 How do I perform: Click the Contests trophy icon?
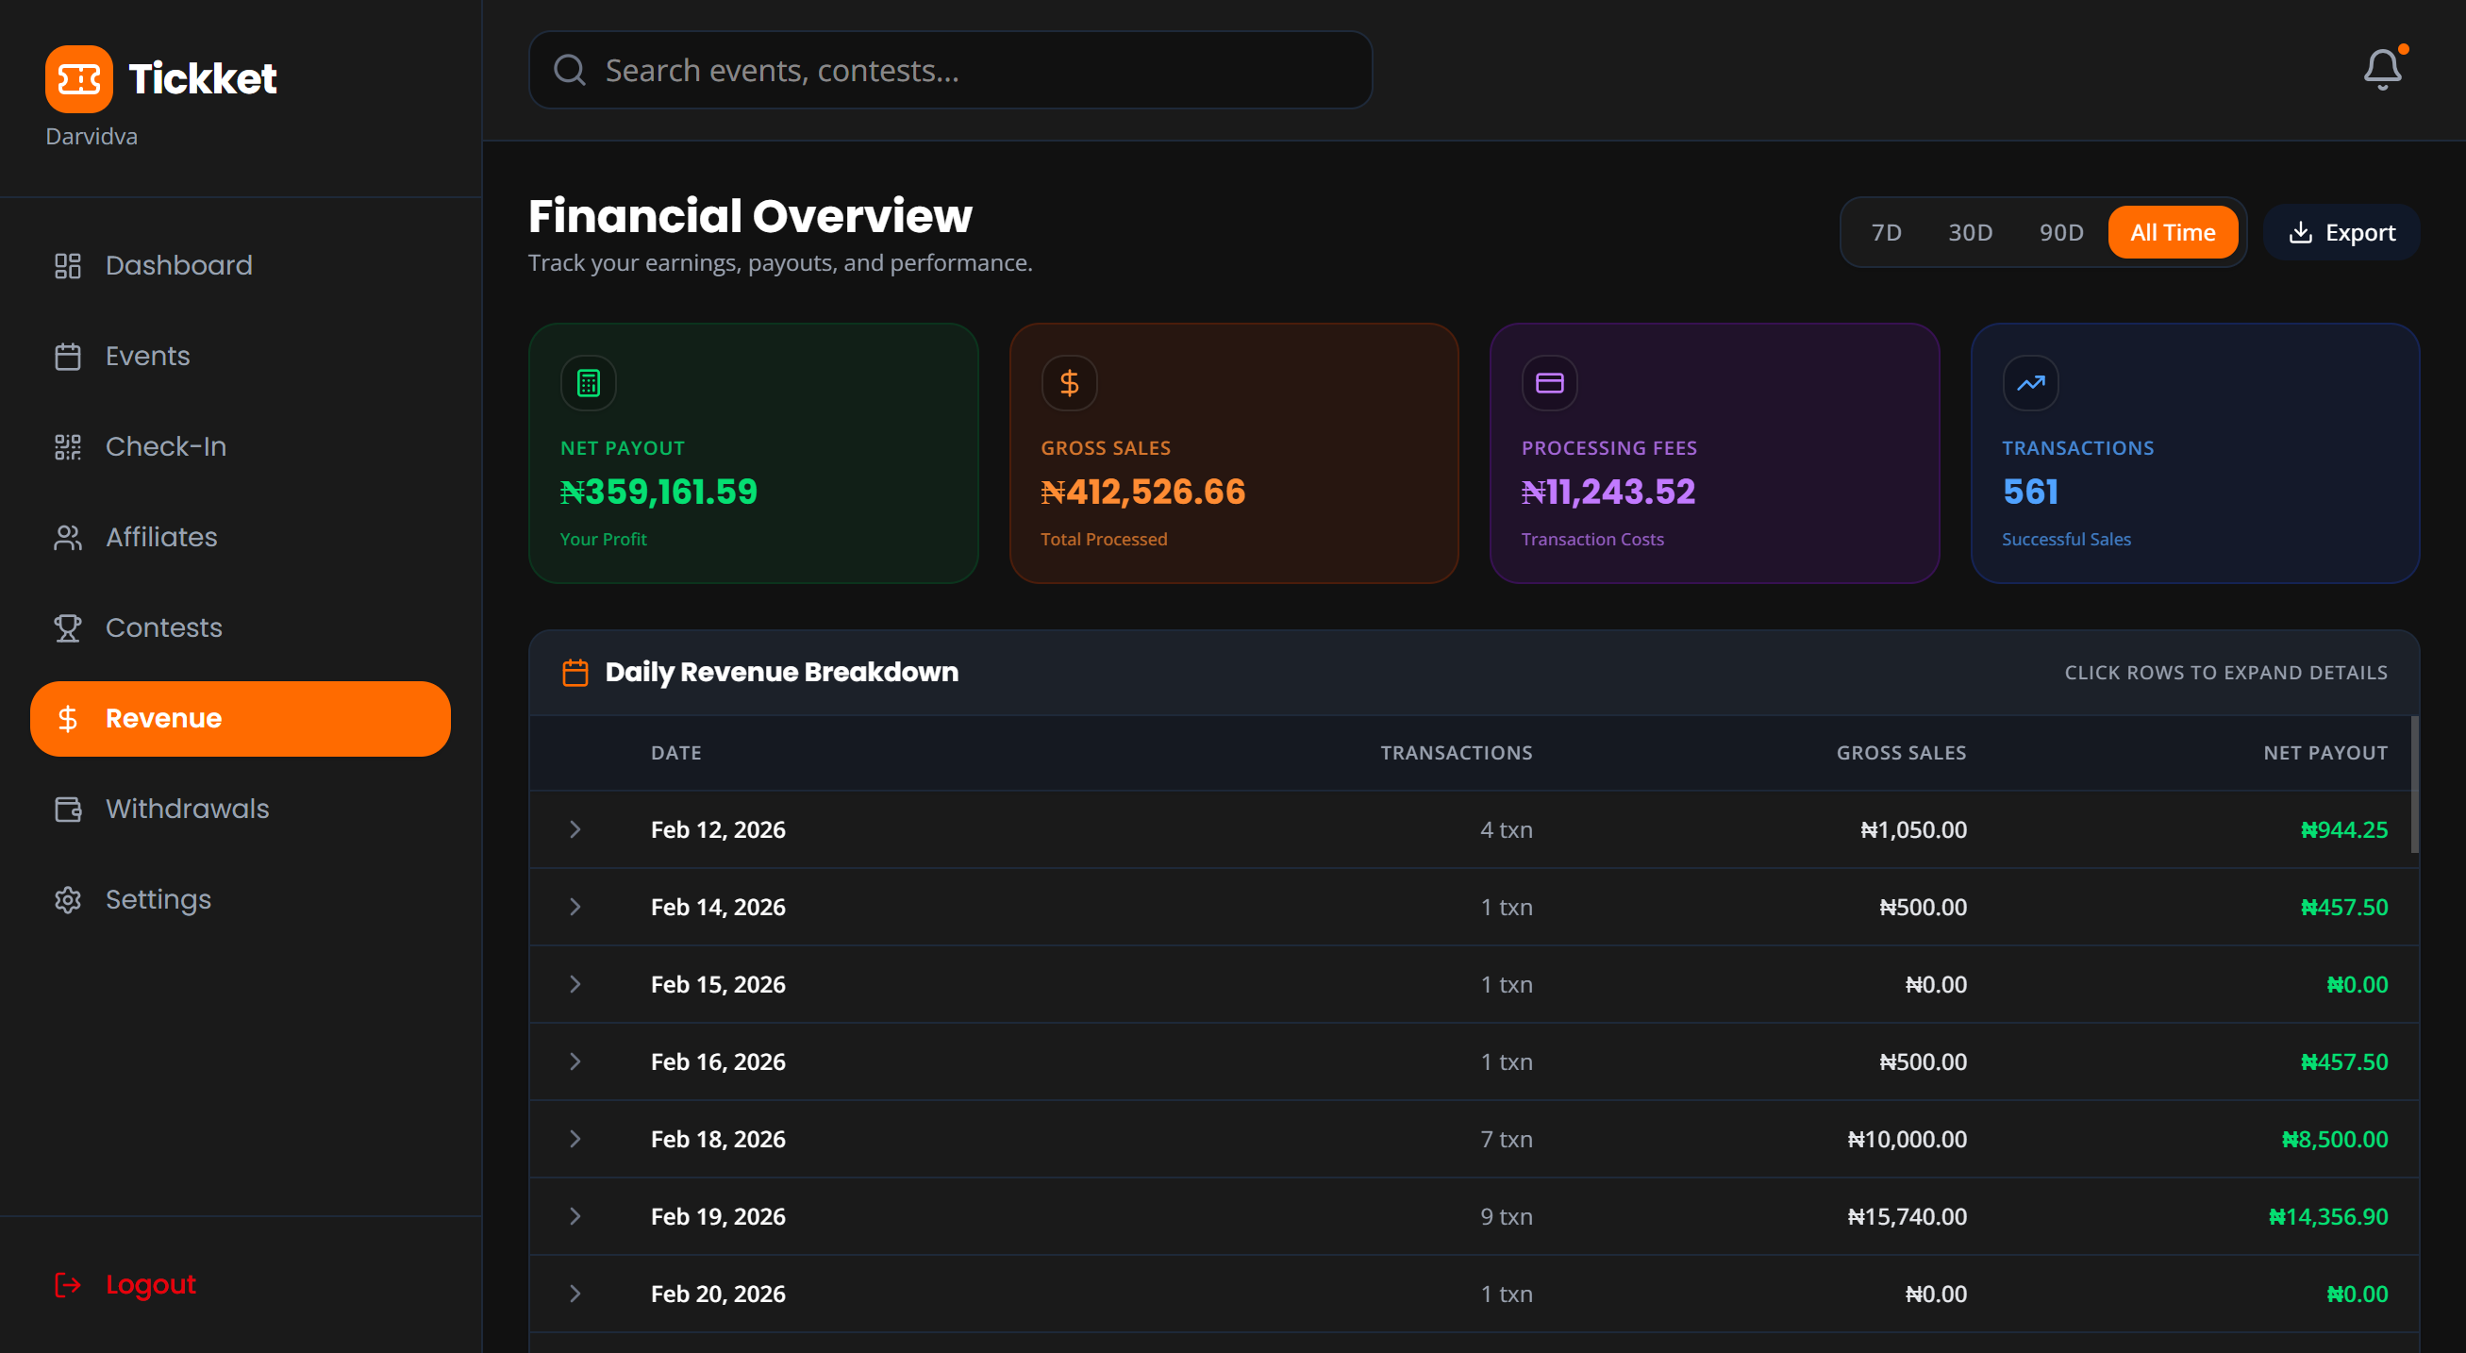(x=67, y=628)
